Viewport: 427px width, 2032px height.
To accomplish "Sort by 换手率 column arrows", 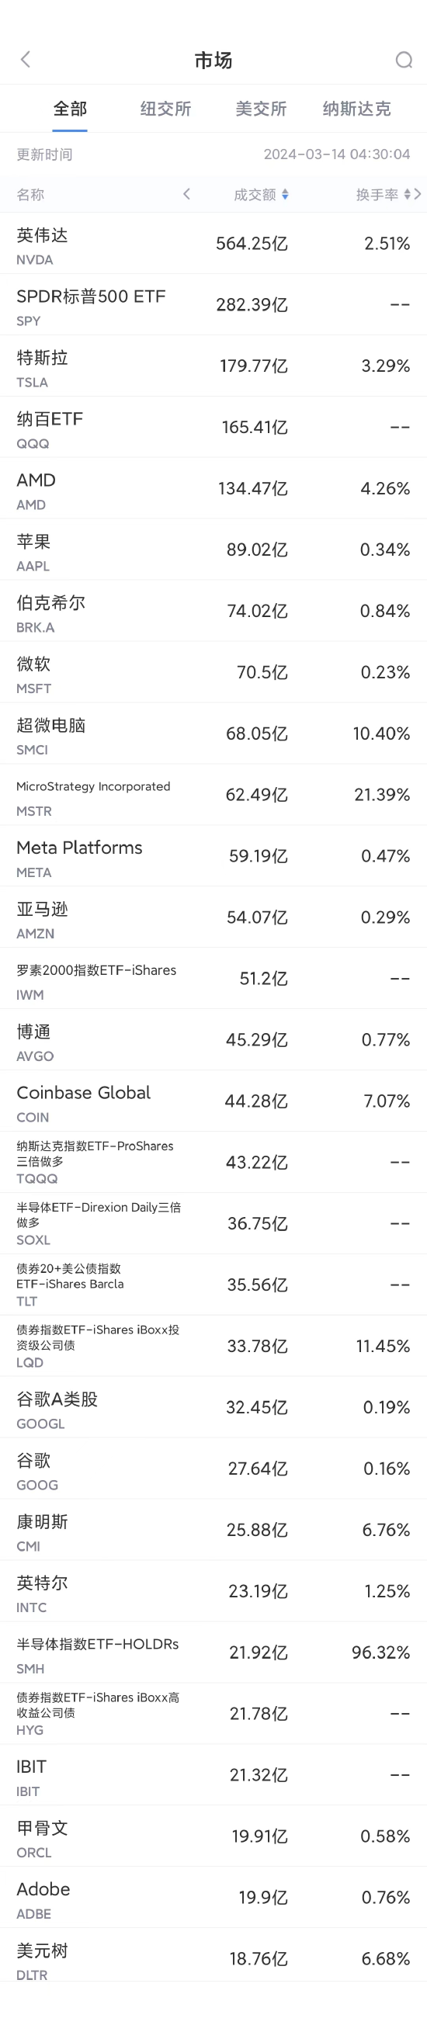I will tap(408, 195).
